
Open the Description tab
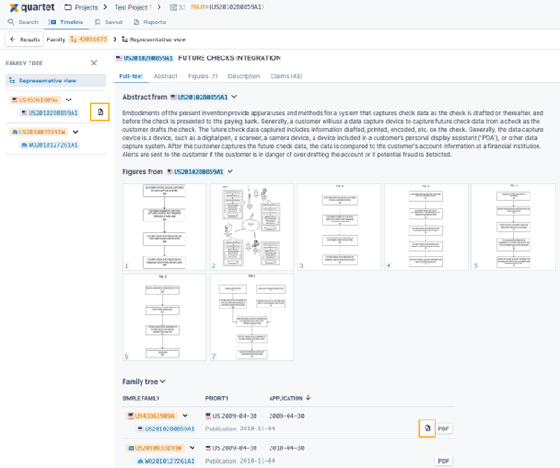click(x=244, y=76)
